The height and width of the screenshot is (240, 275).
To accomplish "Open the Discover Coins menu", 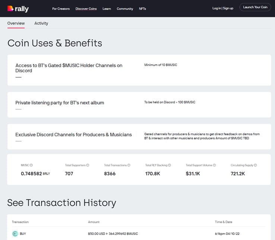I will click(x=86, y=9).
